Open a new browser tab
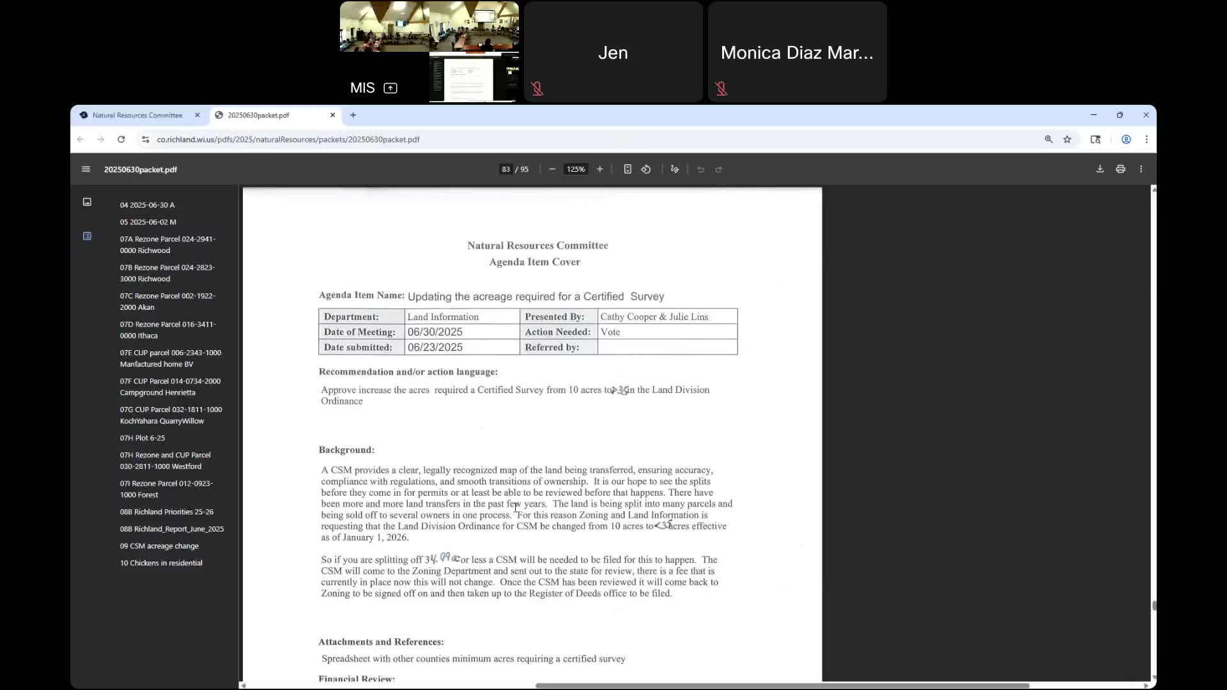This screenshot has height=690, width=1227. coord(353,115)
